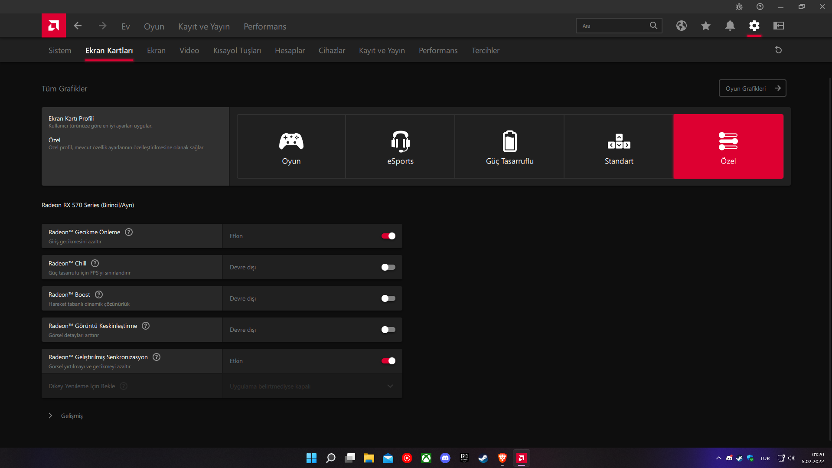Open the Kısayol Tuşları tab
The image size is (832, 468).
click(237, 50)
